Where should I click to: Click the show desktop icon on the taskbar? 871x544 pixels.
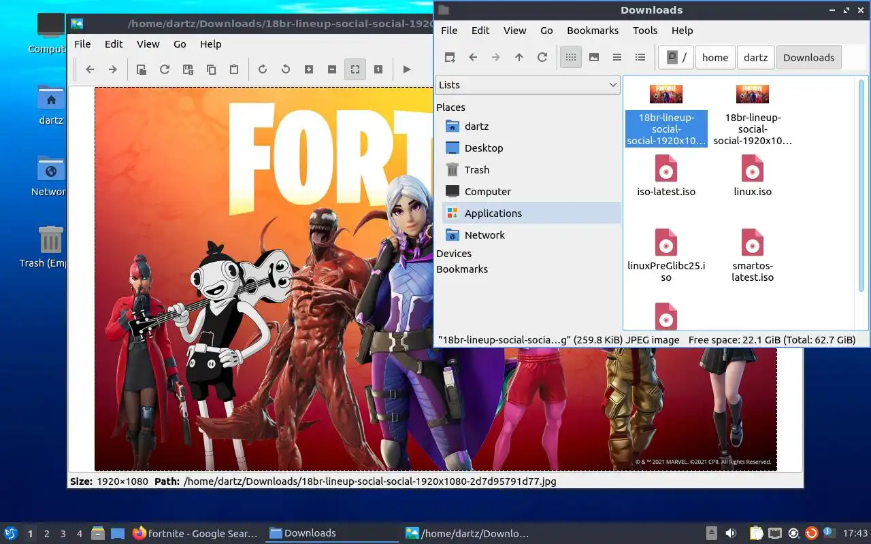(x=118, y=534)
